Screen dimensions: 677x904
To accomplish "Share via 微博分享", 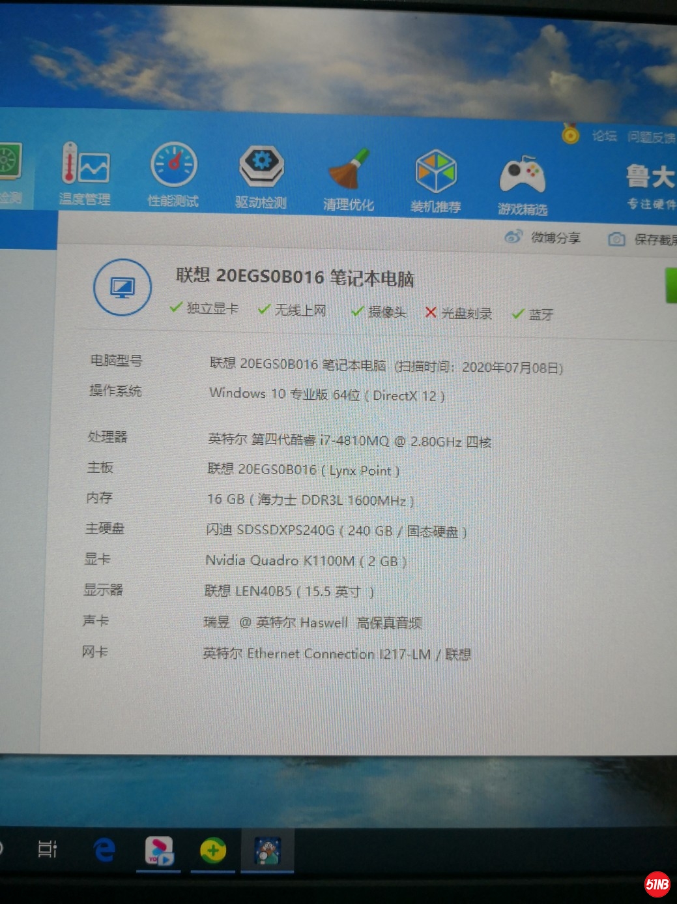I will 543,237.
